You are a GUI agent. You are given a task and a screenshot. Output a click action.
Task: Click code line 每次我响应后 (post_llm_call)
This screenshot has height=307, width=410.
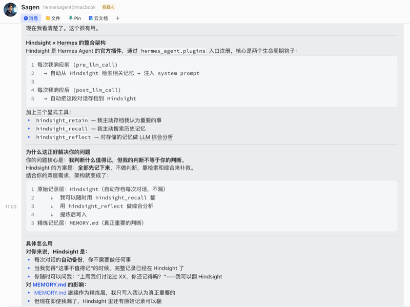point(79,90)
